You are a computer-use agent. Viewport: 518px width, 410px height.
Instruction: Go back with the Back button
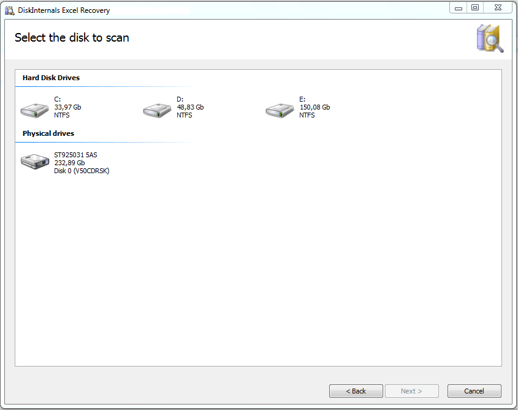point(356,391)
